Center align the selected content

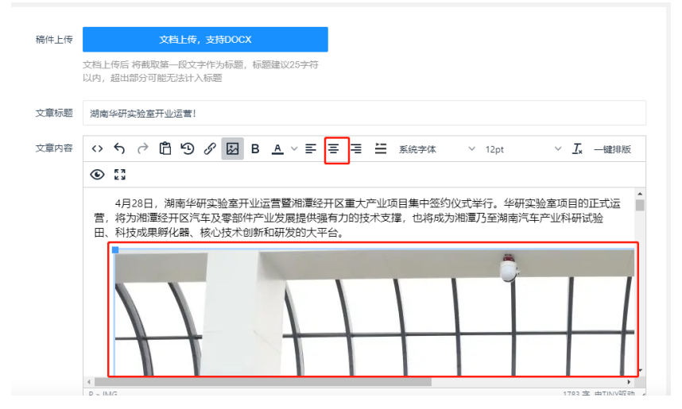pos(335,149)
